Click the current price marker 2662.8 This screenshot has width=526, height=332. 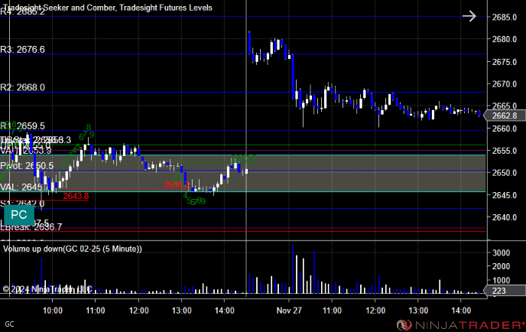click(x=504, y=116)
